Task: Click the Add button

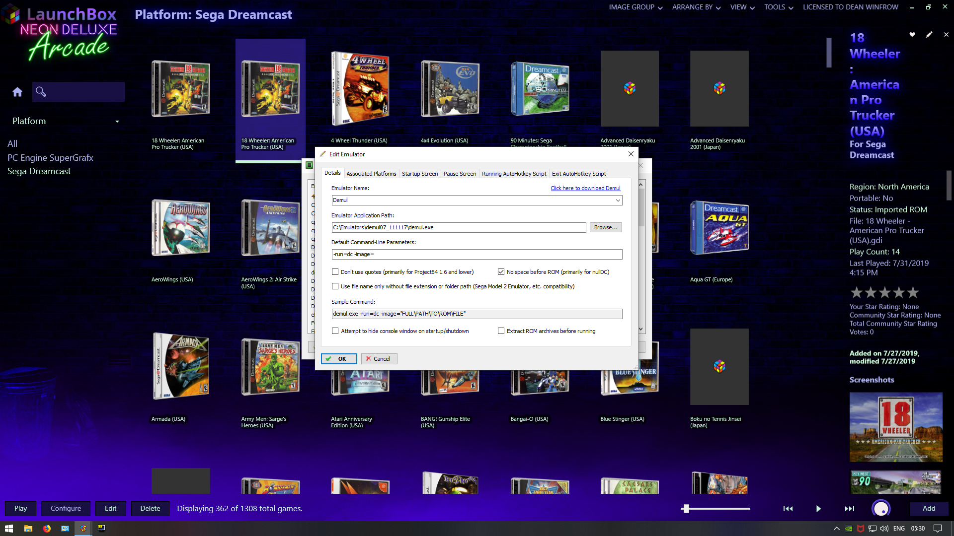Action: click(929, 509)
